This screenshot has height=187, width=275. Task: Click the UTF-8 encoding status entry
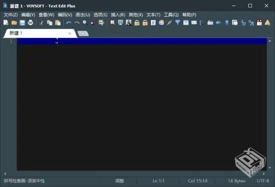pyautogui.click(x=263, y=181)
